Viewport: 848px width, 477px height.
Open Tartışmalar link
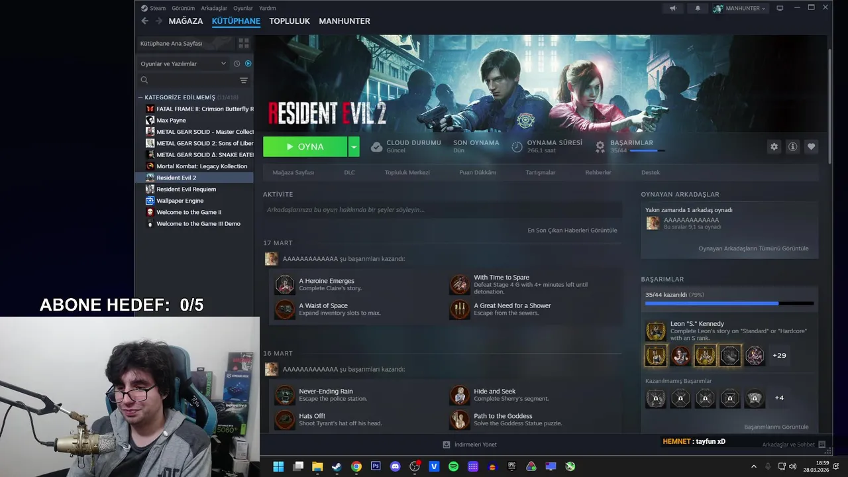coord(540,172)
